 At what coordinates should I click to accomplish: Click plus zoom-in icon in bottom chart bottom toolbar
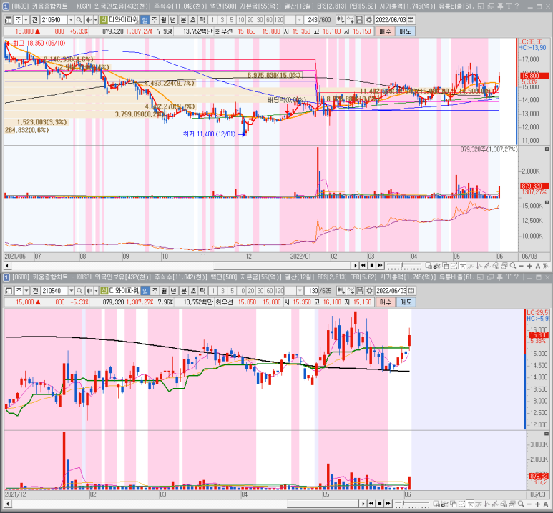point(537,504)
